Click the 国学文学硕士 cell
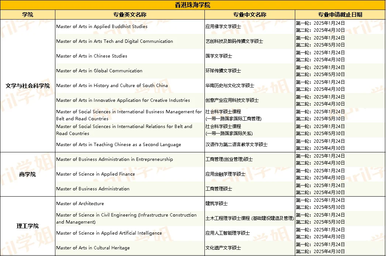 click(249, 56)
